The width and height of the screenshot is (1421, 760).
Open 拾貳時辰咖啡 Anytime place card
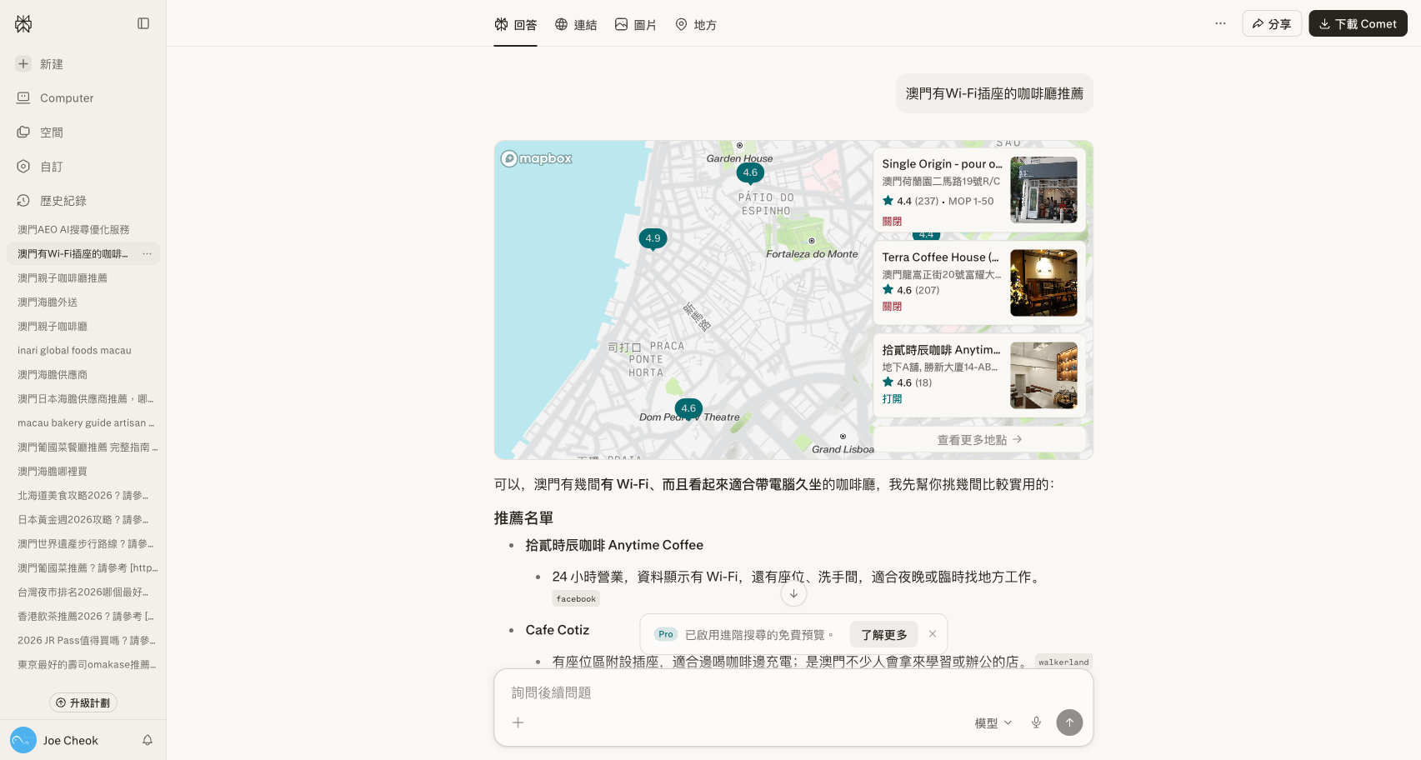pyautogui.click(x=979, y=375)
